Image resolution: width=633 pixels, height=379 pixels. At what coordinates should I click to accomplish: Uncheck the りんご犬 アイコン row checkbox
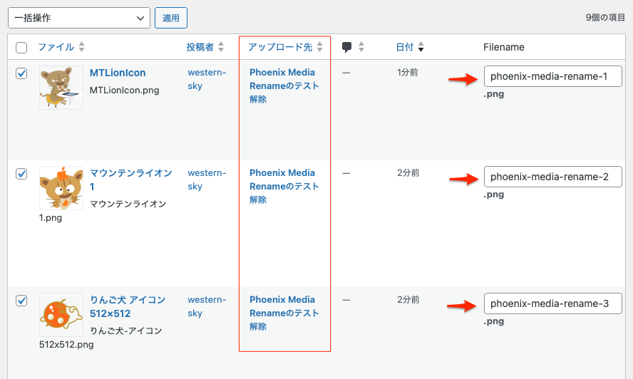[21, 300]
